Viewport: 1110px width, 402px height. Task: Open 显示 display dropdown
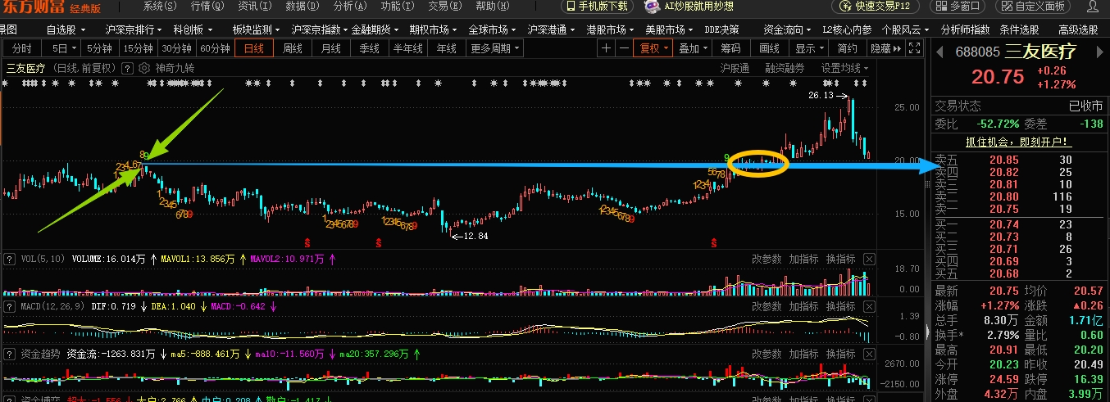tap(810, 48)
